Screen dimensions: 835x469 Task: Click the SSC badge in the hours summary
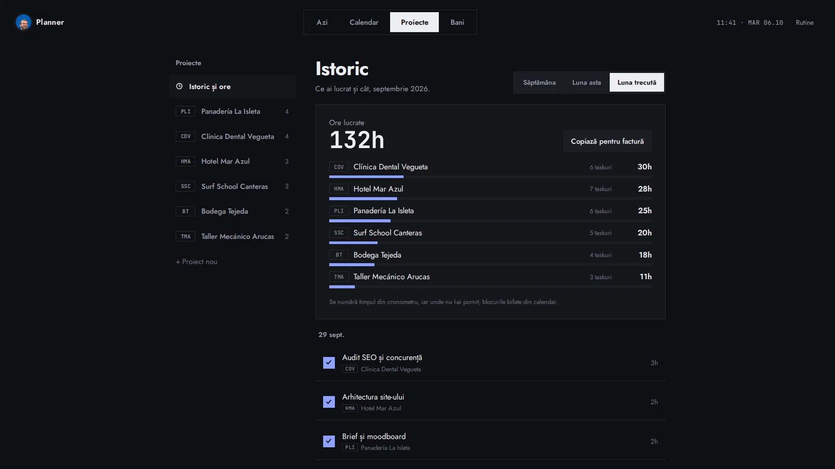339,233
